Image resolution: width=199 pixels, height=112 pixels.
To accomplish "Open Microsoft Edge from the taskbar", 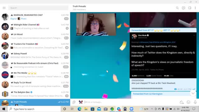I will [80, 109].
